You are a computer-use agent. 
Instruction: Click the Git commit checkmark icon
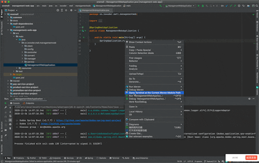[231, 6]
